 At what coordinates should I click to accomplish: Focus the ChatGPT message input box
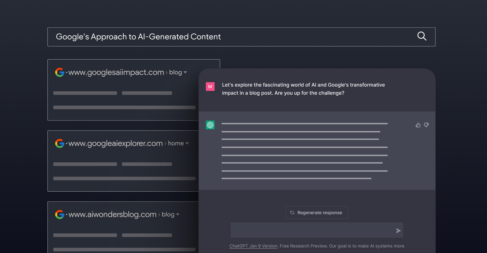point(312,230)
